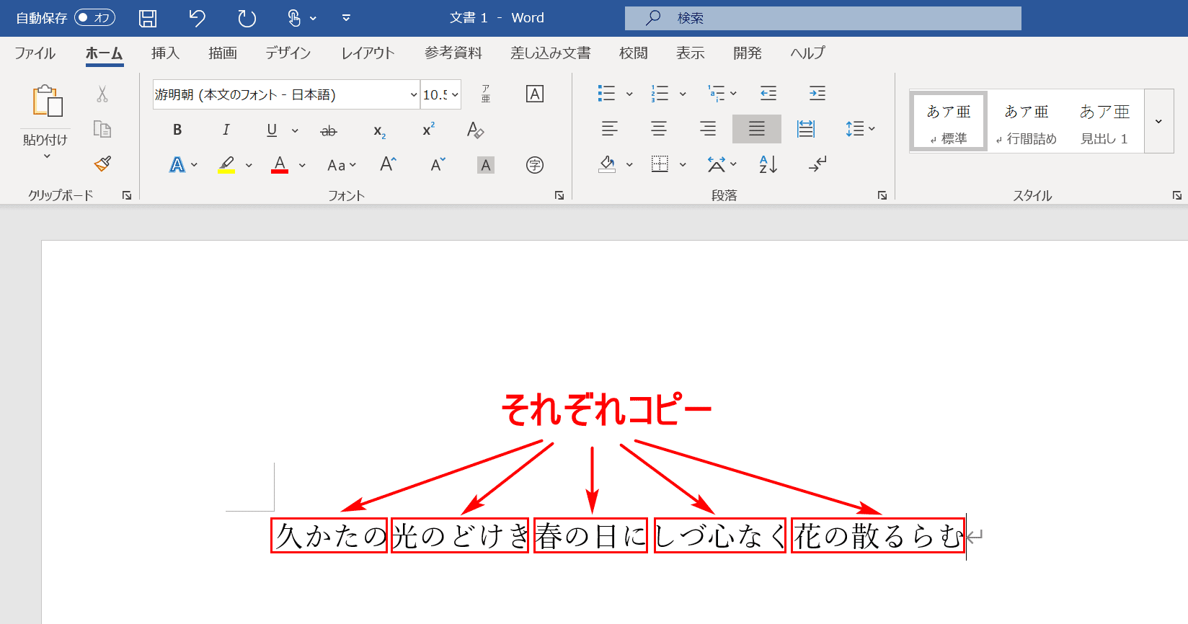This screenshot has width=1188, height=624.
Task: Toggle the 自動保存 (AutoSave) switch
Action: pyautogui.click(x=94, y=18)
